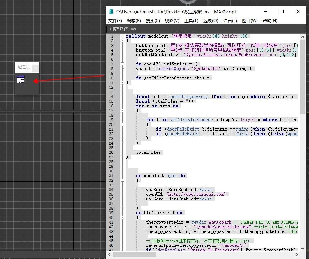Collapse the fold marker on line 20

coord(123,124)
